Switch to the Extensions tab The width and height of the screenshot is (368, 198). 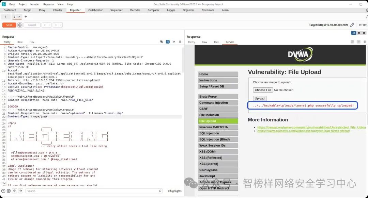208,10
